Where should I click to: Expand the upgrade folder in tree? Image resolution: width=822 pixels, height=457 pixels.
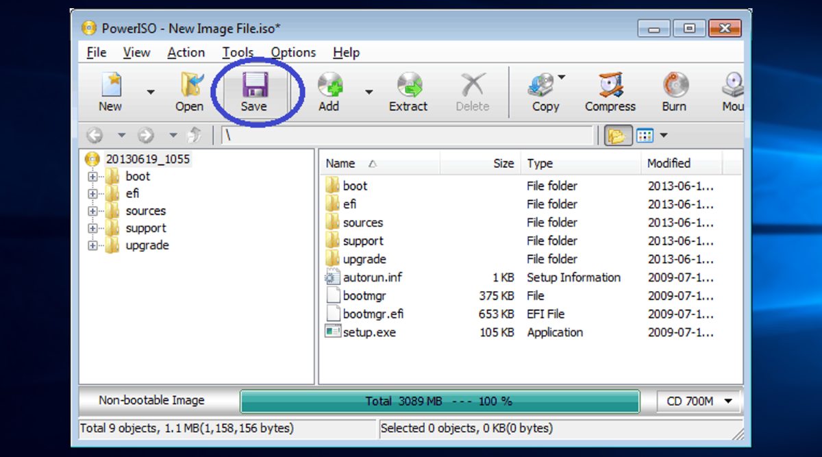point(92,245)
